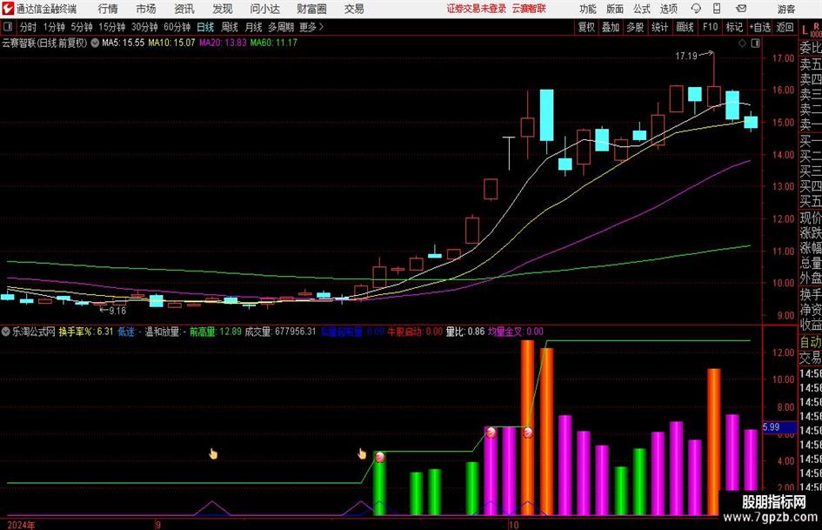Open the 资讯 menu
The height and width of the screenshot is (530, 822).
184,9
